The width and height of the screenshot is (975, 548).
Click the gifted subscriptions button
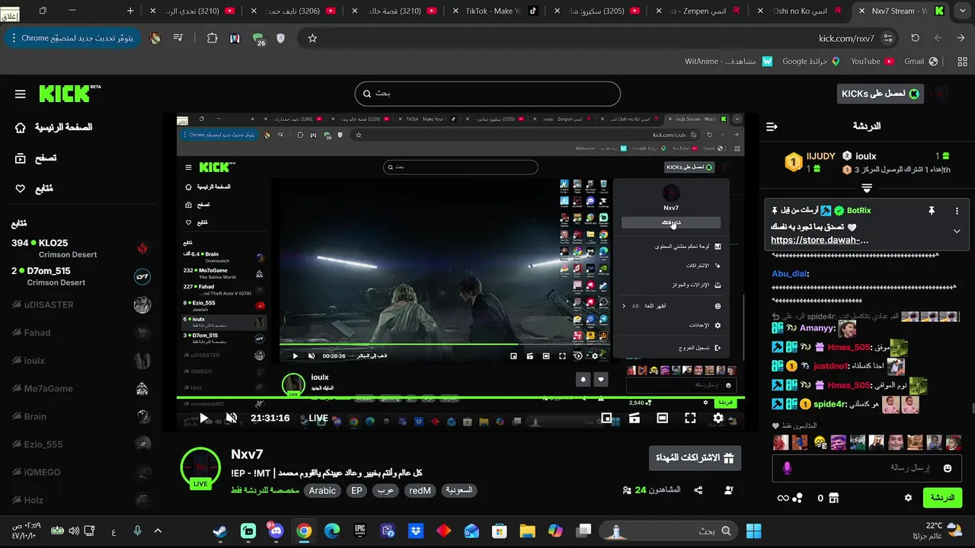coord(695,458)
